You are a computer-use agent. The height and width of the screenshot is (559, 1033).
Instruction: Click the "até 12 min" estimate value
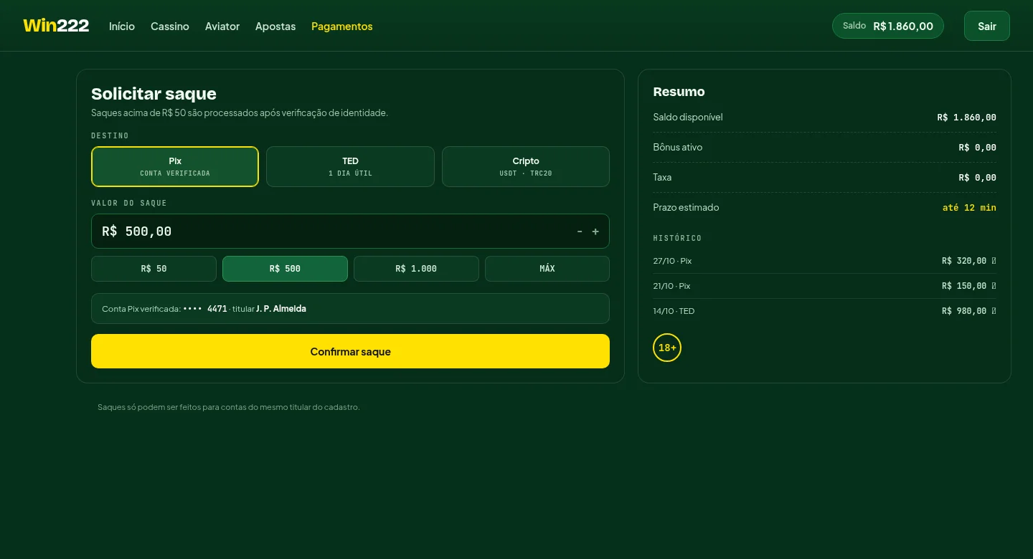tap(969, 208)
